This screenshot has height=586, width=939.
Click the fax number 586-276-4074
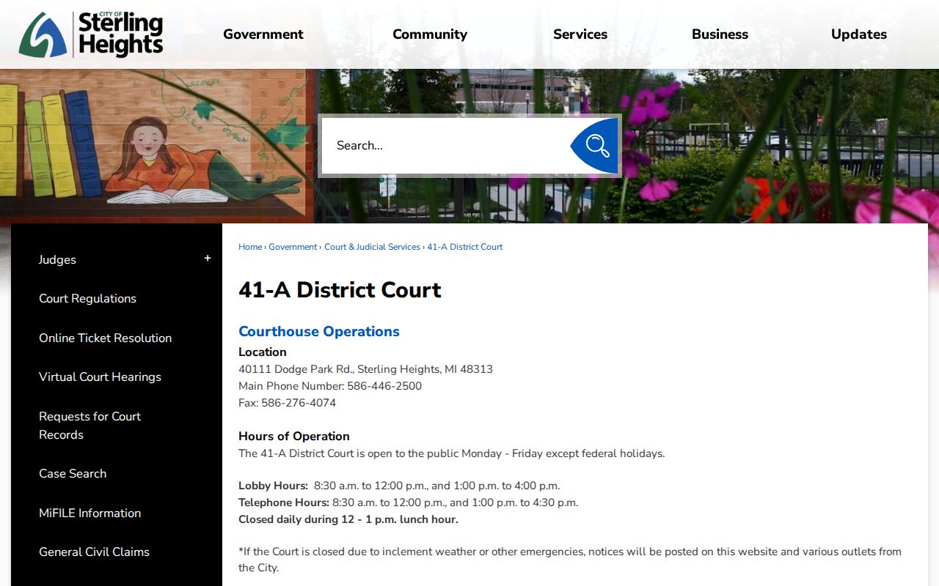tap(299, 403)
